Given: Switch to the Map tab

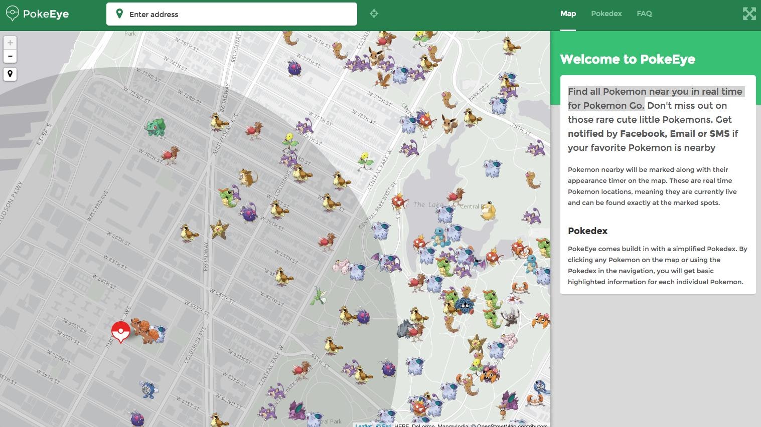Looking at the screenshot, I should pyautogui.click(x=568, y=14).
